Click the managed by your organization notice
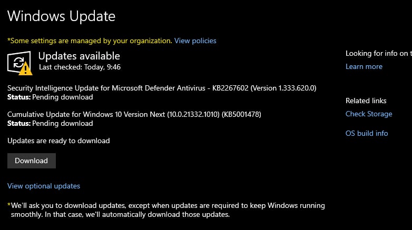This screenshot has width=412, height=230. (x=90, y=41)
